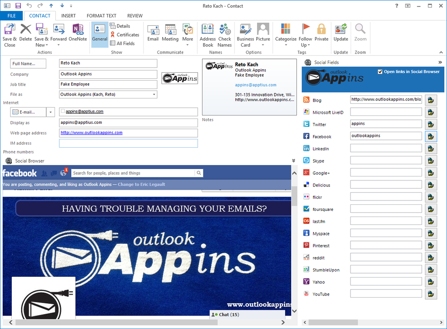The height and width of the screenshot is (329, 447).
Task: Show All Fields view
Action: pyautogui.click(x=122, y=43)
